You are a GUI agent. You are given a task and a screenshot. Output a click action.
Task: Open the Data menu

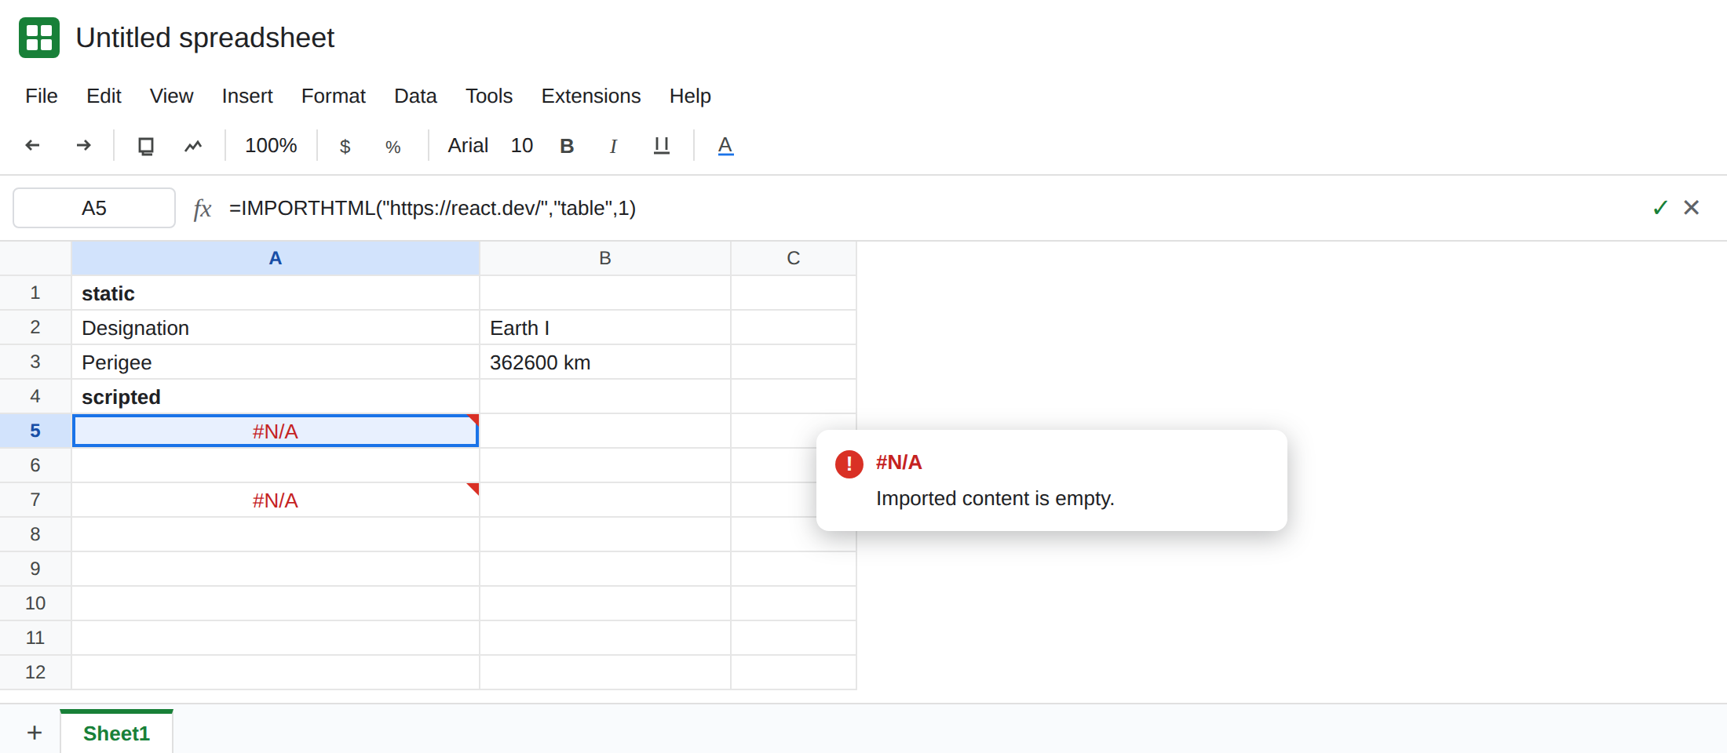pyautogui.click(x=415, y=96)
